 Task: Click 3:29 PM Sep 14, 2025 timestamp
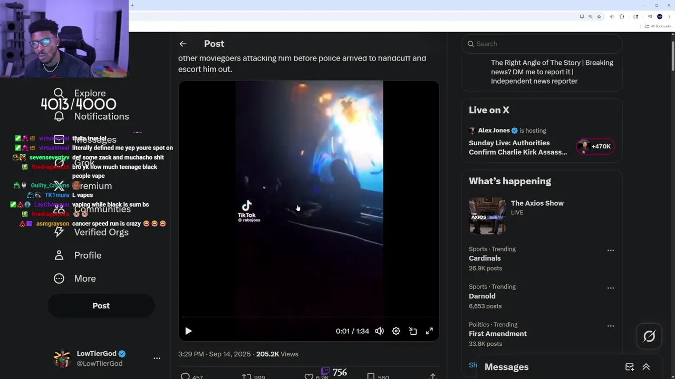coord(214,354)
